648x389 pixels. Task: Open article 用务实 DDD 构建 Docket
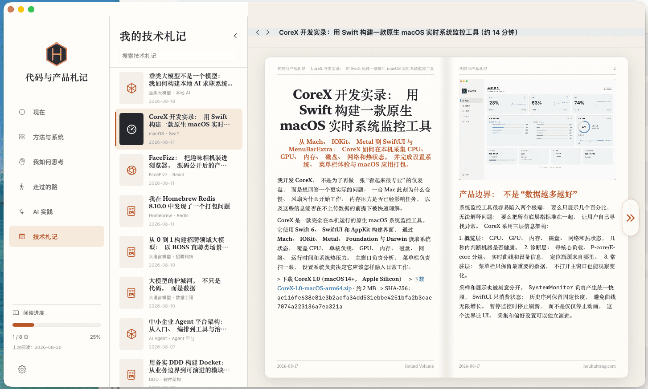coord(179,372)
